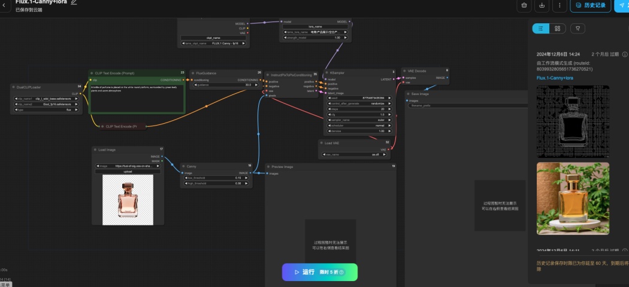Click the help icon on run button
Image resolution: width=629 pixels, height=287 pixels.
point(341,272)
